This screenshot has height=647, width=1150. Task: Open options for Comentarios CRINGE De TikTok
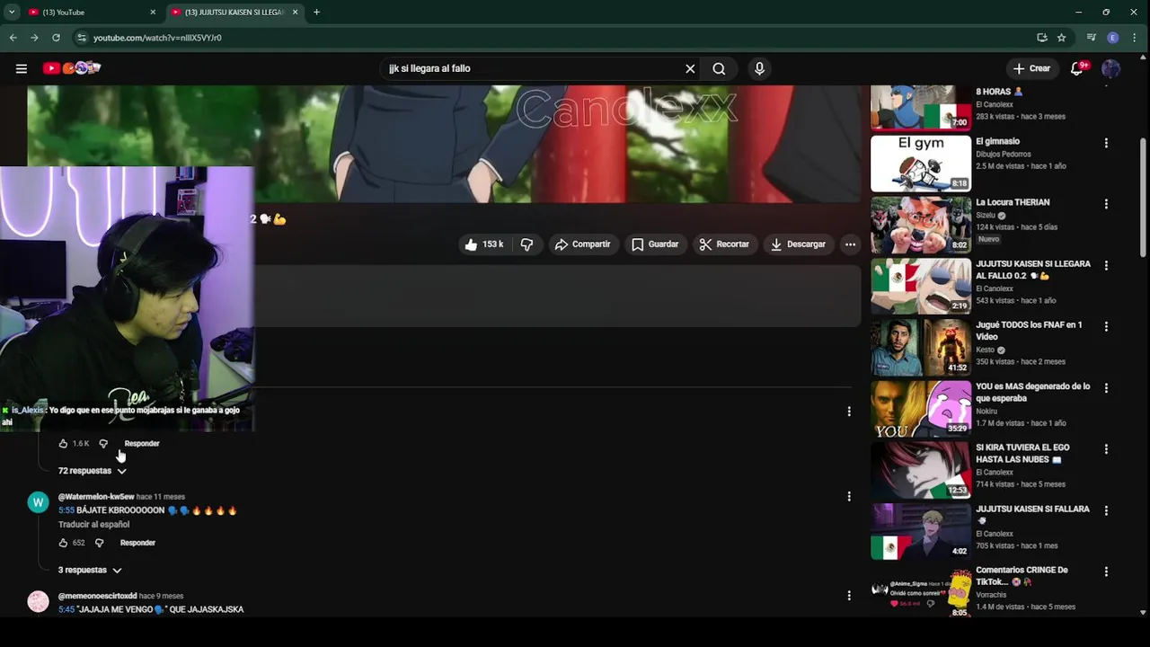pos(1106,571)
